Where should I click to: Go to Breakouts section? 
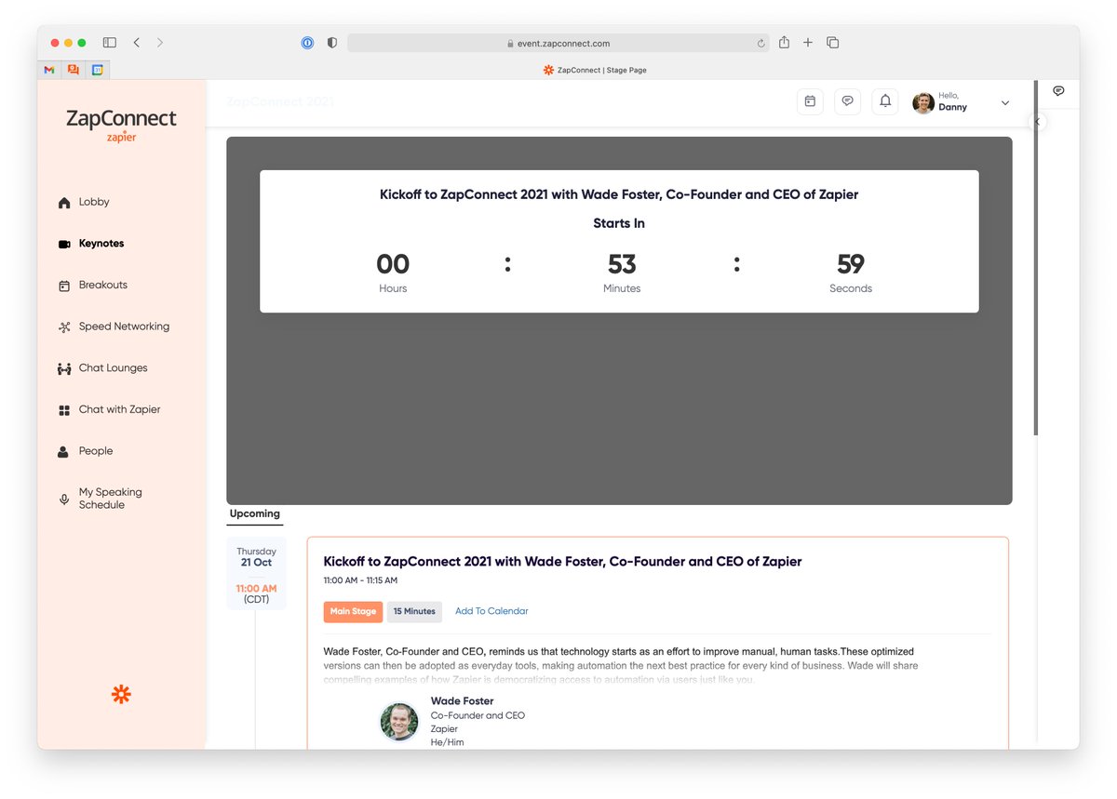[x=102, y=285]
